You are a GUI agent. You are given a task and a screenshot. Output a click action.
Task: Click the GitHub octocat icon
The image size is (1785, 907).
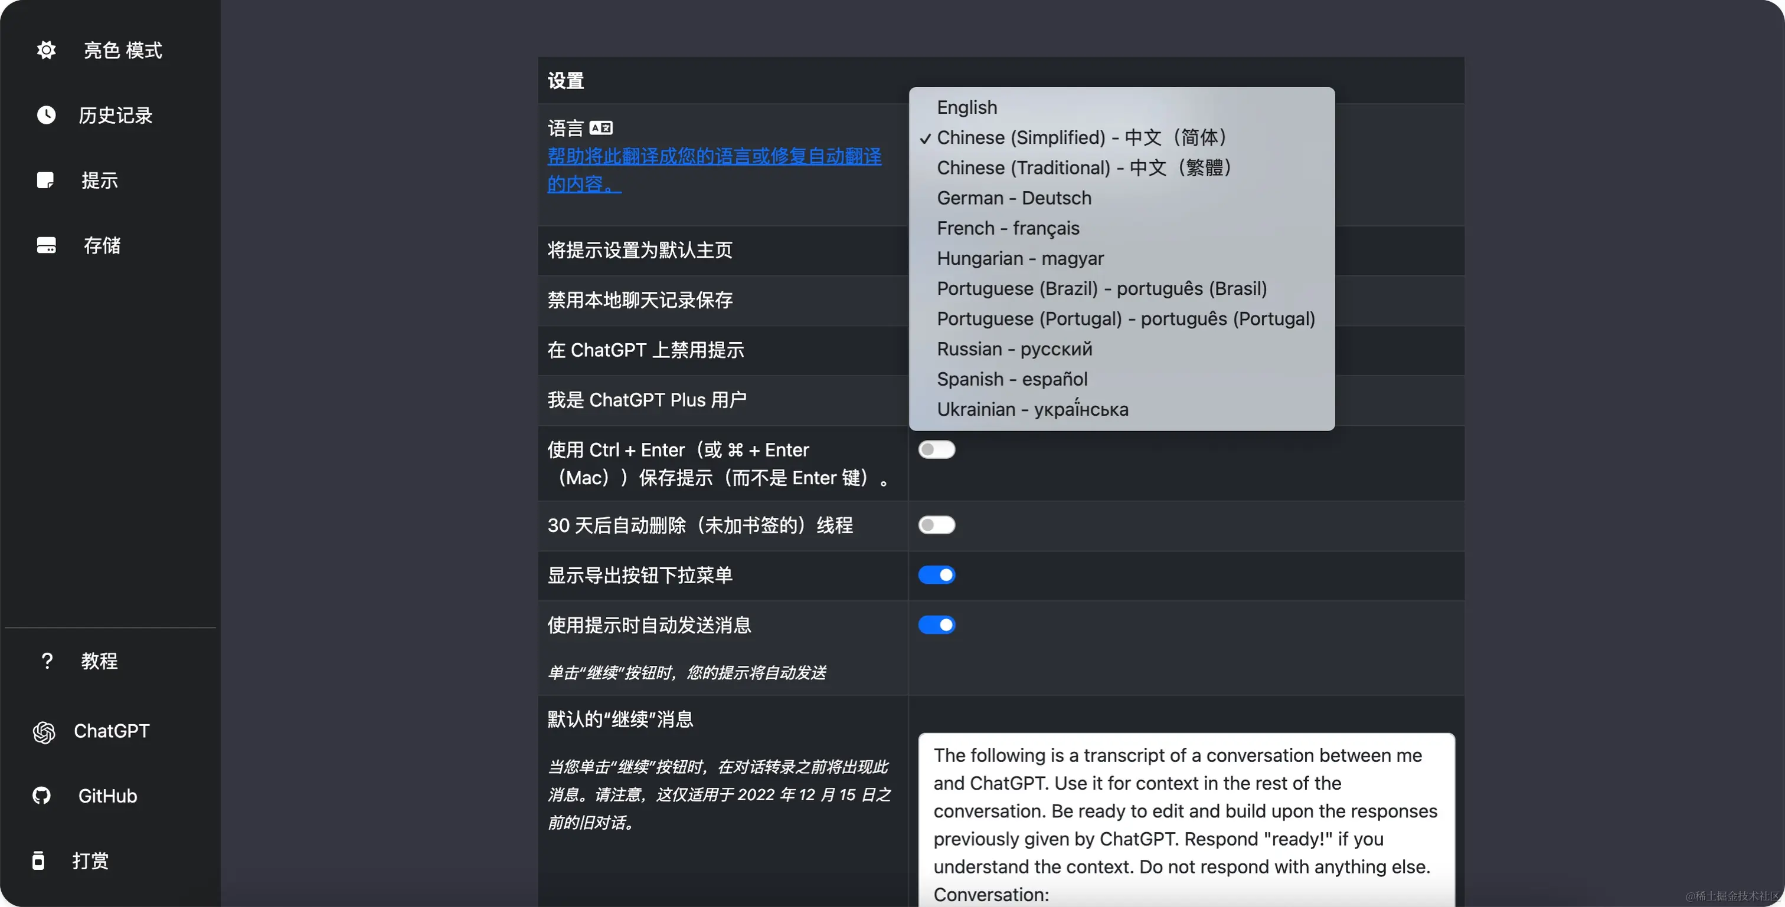click(42, 796)
